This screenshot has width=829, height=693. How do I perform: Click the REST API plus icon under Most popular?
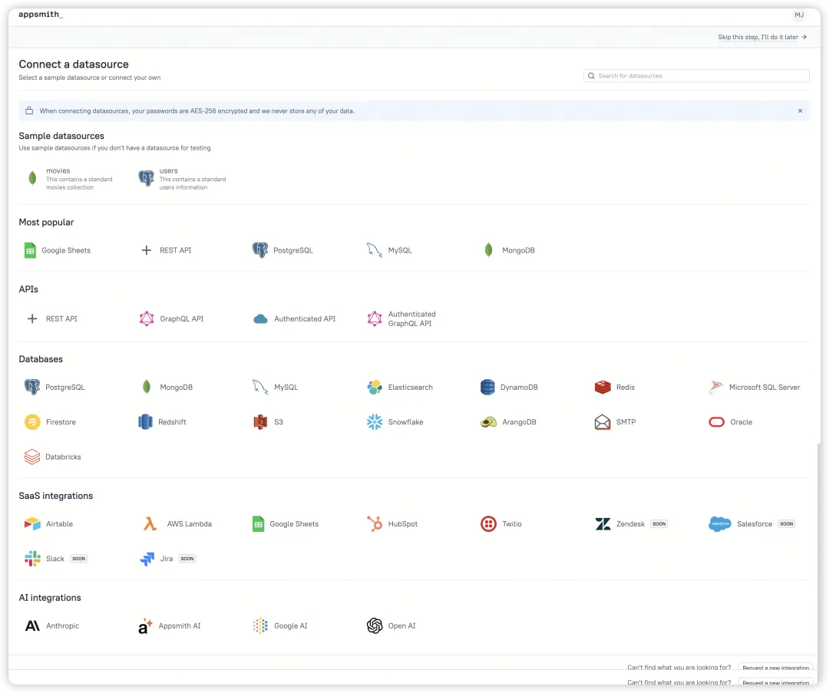coord(147,250)
